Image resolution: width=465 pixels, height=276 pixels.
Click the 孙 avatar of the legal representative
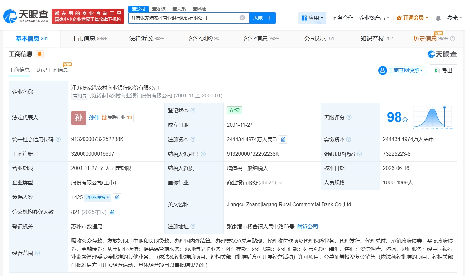(x=79, y=118)
